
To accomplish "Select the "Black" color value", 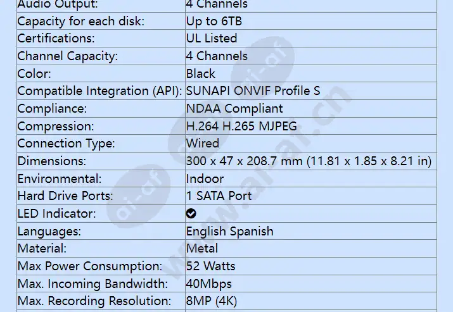I will 200,73.
